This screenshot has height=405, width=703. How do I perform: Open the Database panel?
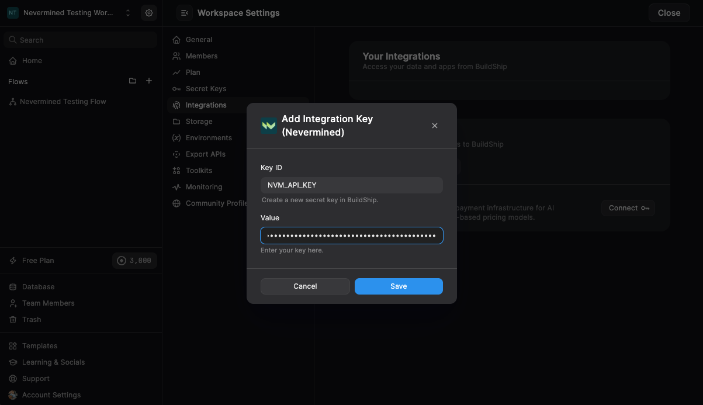tap(37, 286)
